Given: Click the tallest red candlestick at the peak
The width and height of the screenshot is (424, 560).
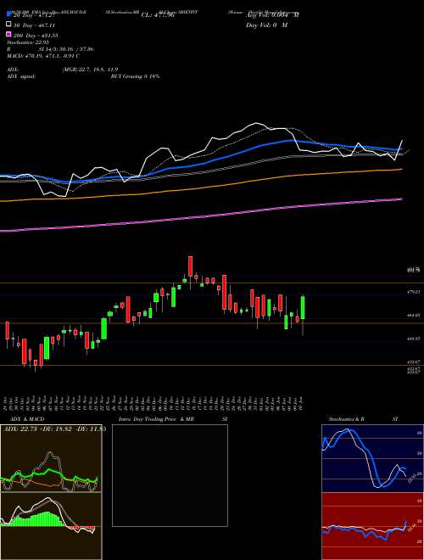Looking at the screenshot, I should (x=190, y=266).
